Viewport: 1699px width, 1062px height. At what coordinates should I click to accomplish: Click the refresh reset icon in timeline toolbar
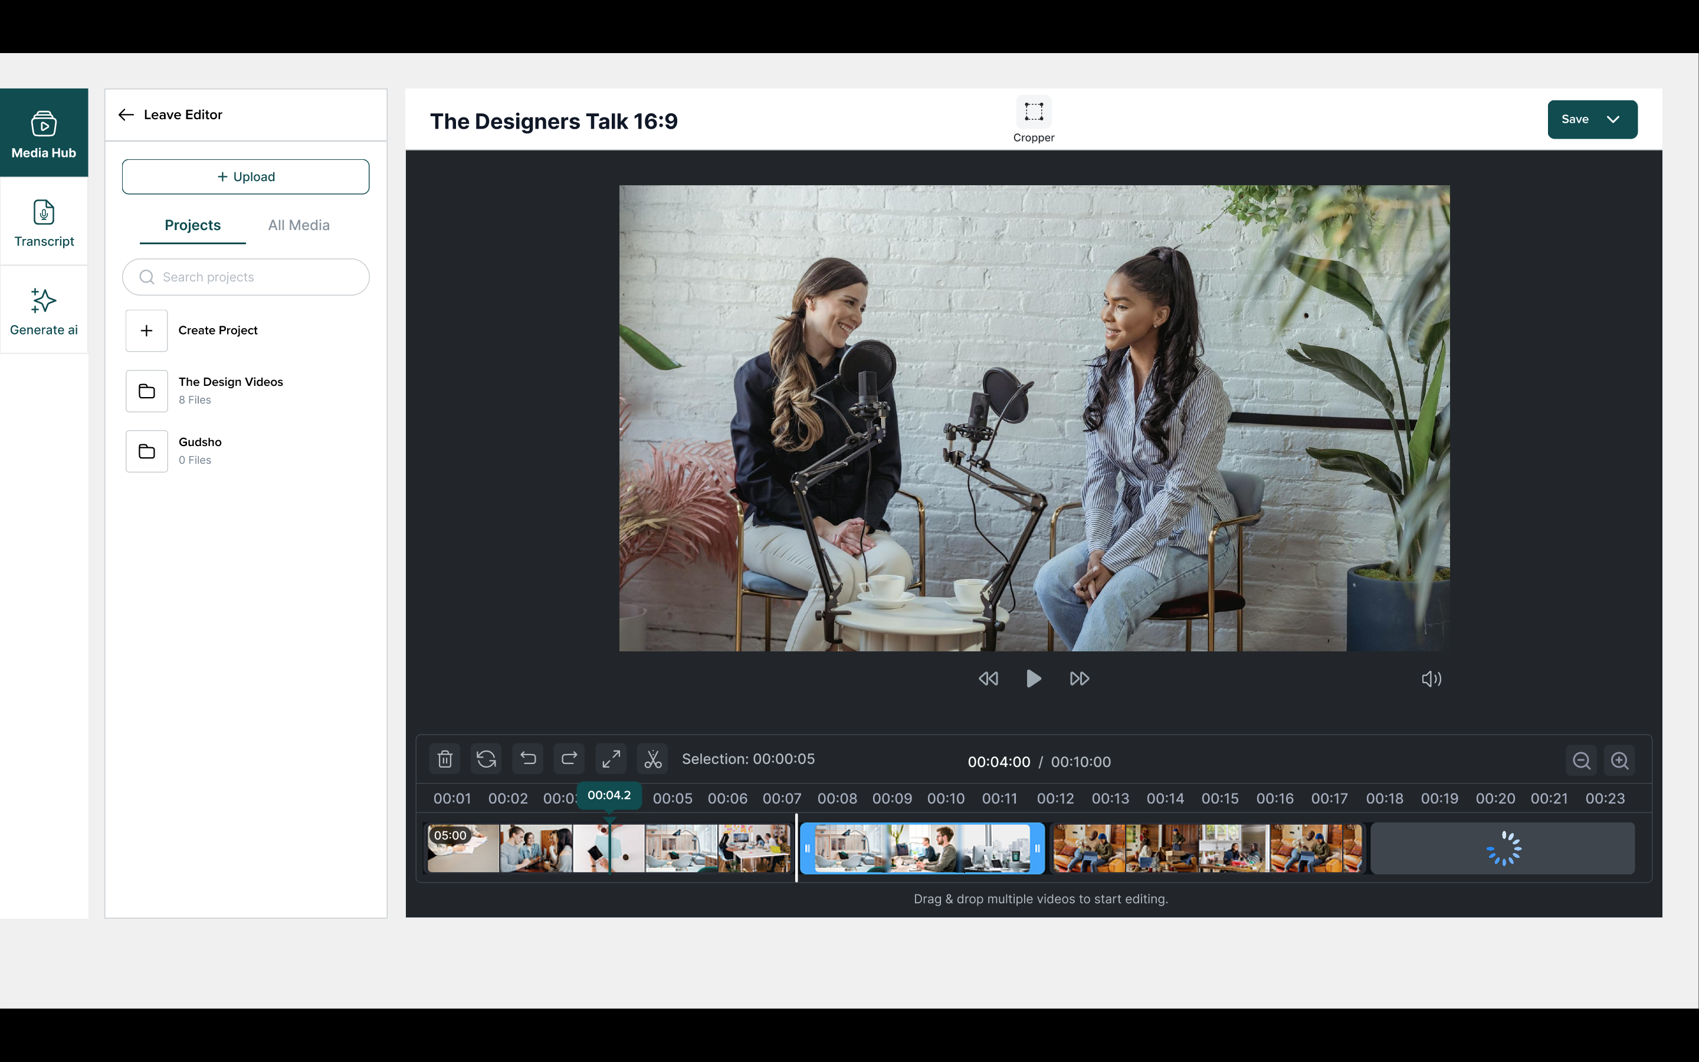486,759
